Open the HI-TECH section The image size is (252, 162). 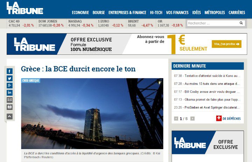[x=156, y=13]
